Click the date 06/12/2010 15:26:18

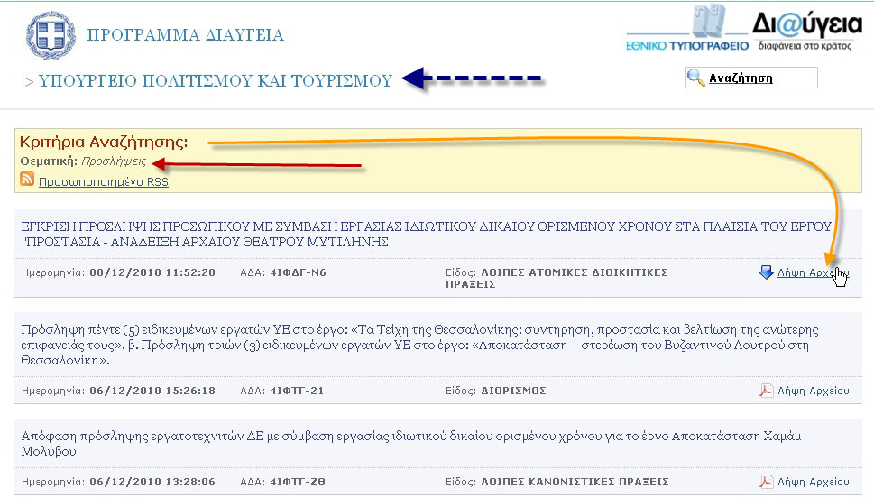pos(152,391)
